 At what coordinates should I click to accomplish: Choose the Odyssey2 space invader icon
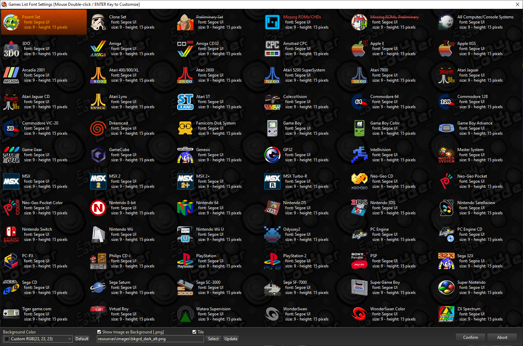click(x=272, y=234)
